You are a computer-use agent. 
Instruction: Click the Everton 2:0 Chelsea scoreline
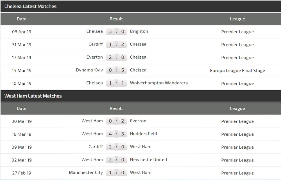click(x=116, y=57)
